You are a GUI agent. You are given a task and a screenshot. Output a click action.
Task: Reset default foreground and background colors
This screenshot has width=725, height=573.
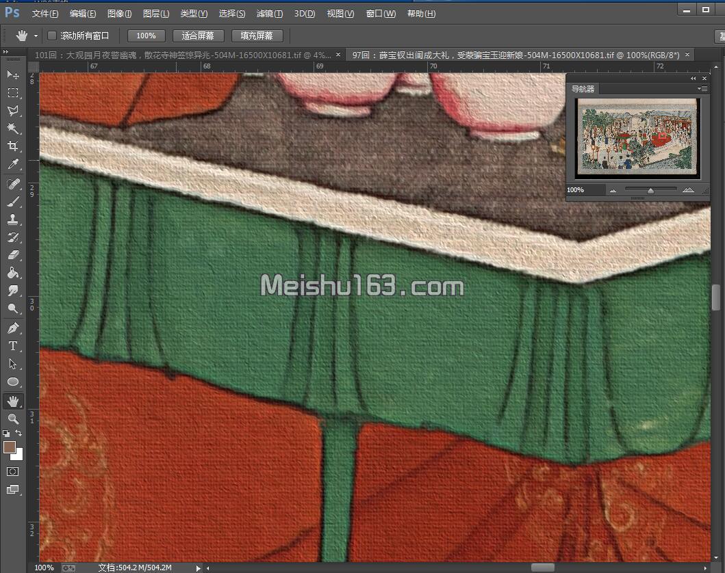tap(6, 433)
